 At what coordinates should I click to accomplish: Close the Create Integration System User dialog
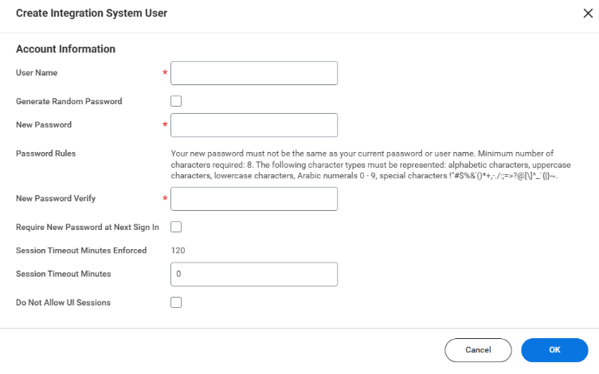click(588, 14)
